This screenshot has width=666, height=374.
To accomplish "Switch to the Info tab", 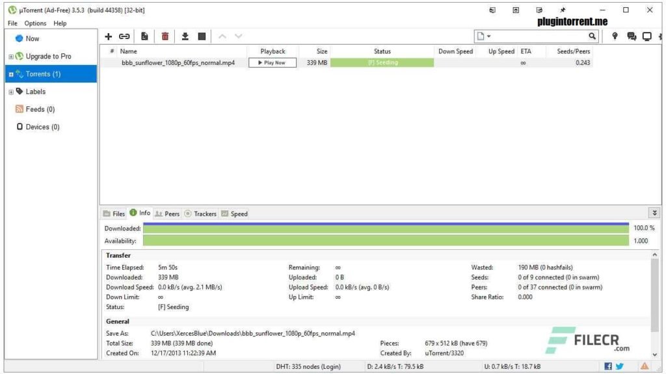I will pos(140,213).
